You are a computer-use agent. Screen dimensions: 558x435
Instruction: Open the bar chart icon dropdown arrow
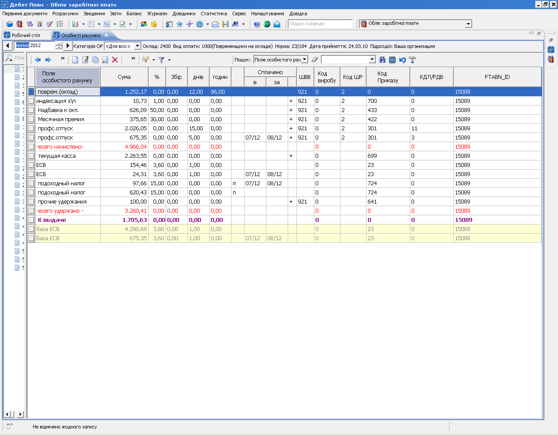click(x=83, y=24)
